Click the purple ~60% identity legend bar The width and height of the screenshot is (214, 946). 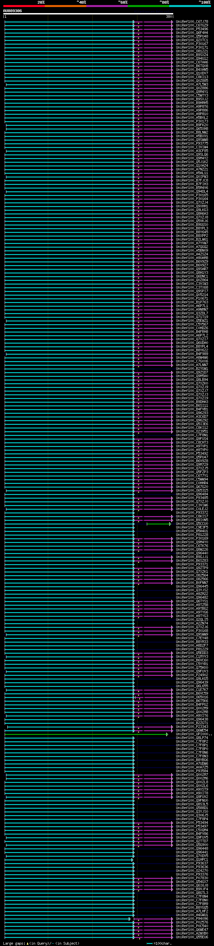[x=107, y=6]
